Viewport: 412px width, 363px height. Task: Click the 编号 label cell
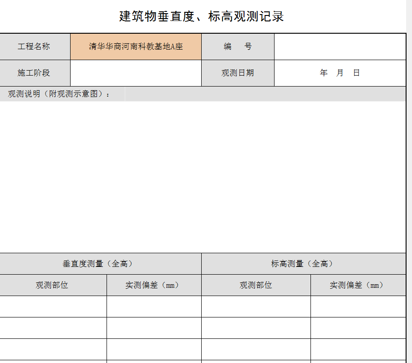click(x=238, y=46)
